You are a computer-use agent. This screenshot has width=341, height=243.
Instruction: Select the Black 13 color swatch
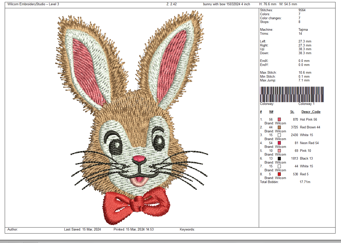279,159
